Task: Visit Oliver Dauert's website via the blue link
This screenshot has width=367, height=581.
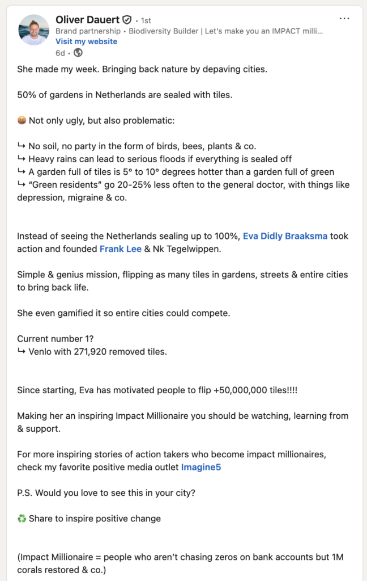Action: [x=86, y=41]
